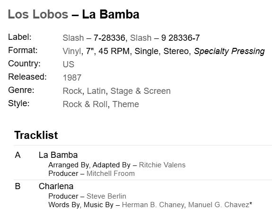Open the Rock & Roll style link
Image resolution: width=272 pixels, height=219 pixels.
pos(85,104)
